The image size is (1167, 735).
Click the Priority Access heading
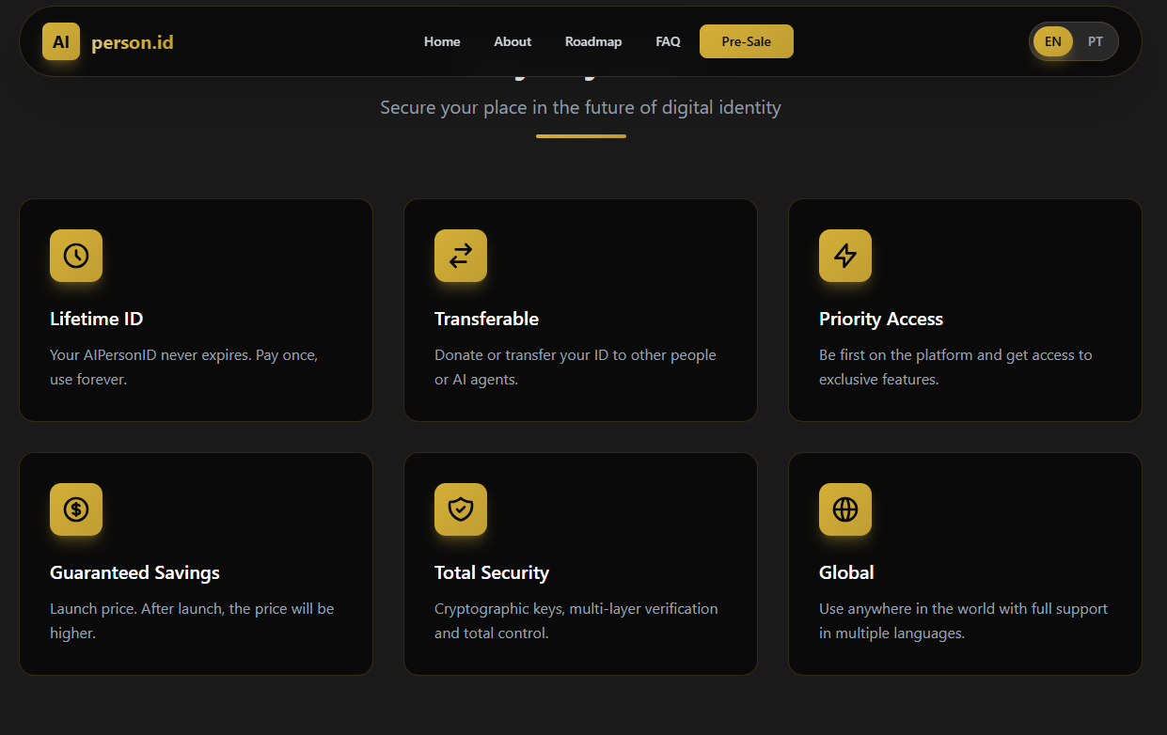tap(881, 319)
